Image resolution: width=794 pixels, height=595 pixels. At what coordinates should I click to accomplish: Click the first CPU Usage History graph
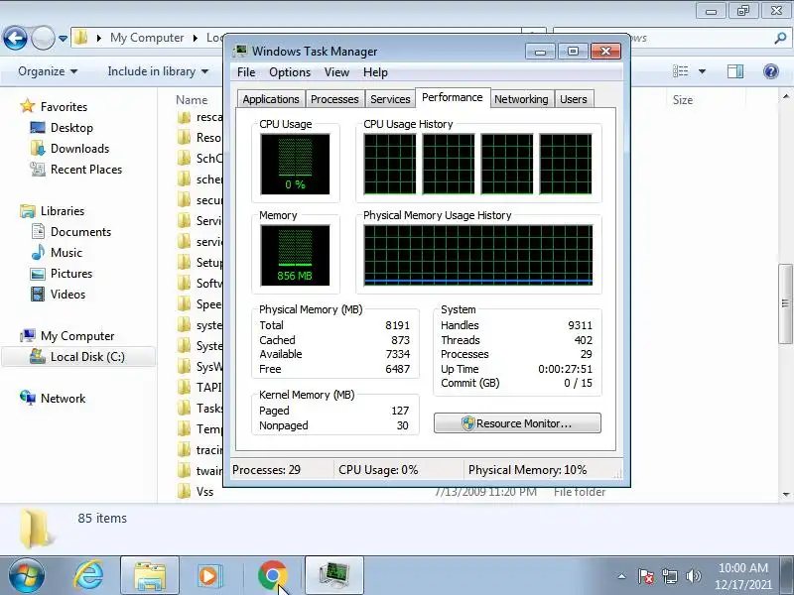tap(390, 164)
